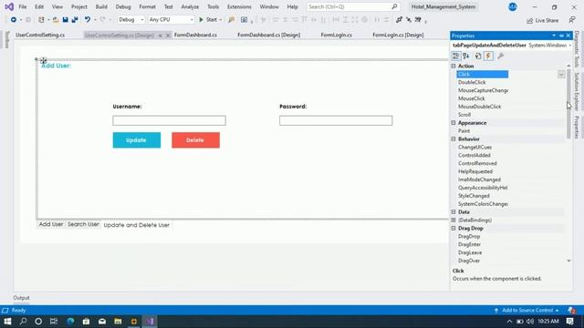Open the Mail app on taskbar
The width and height of the screenshot is (584, 328).
[102, 322]
